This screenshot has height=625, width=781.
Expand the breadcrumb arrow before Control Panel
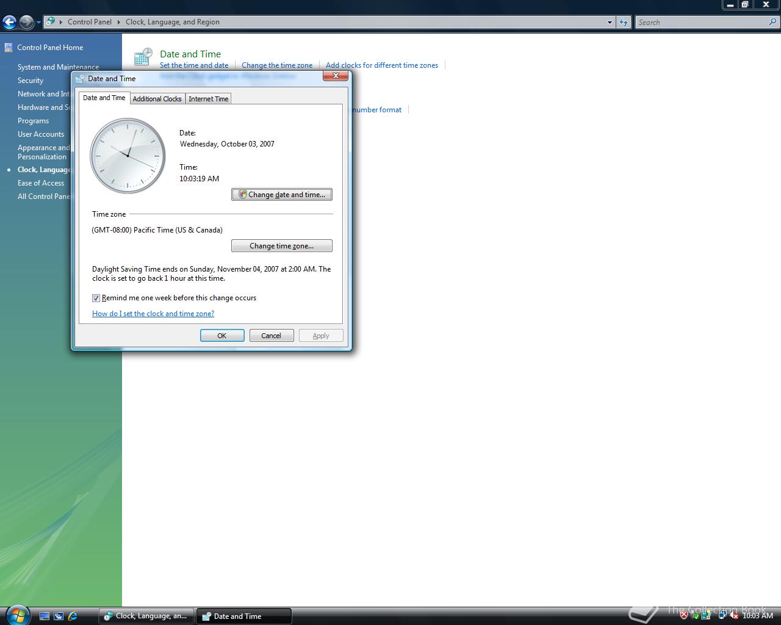click(61, 22)
